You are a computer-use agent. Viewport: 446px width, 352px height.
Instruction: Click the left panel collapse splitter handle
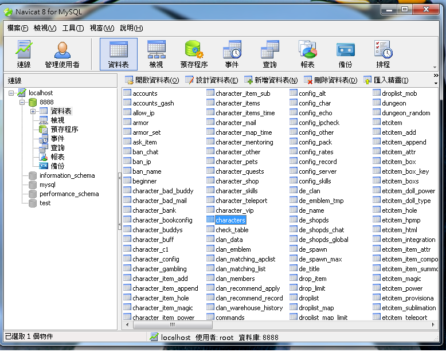coord(119,201)
